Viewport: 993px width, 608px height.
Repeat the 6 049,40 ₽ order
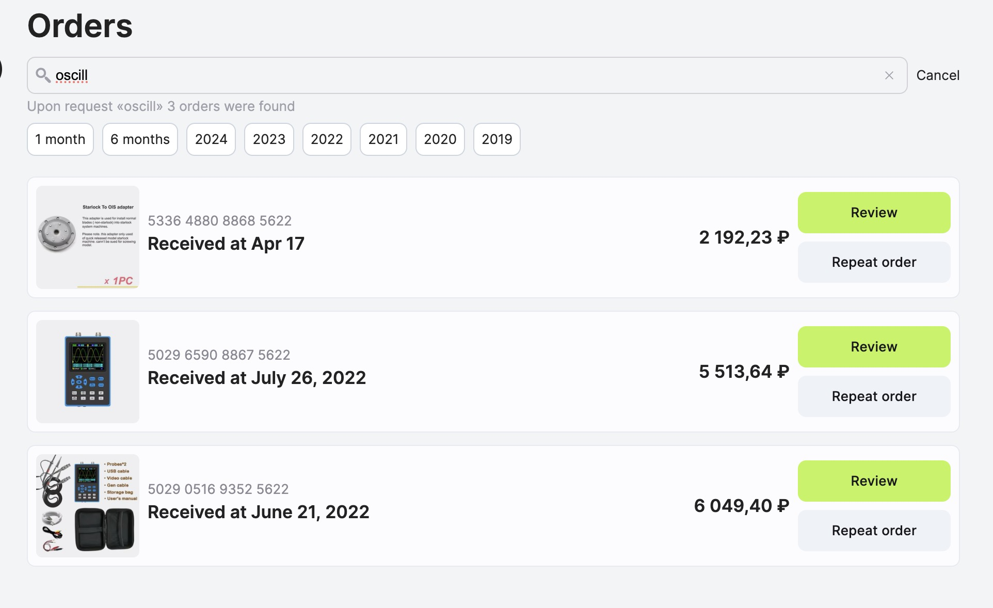(x=874, y=531)
